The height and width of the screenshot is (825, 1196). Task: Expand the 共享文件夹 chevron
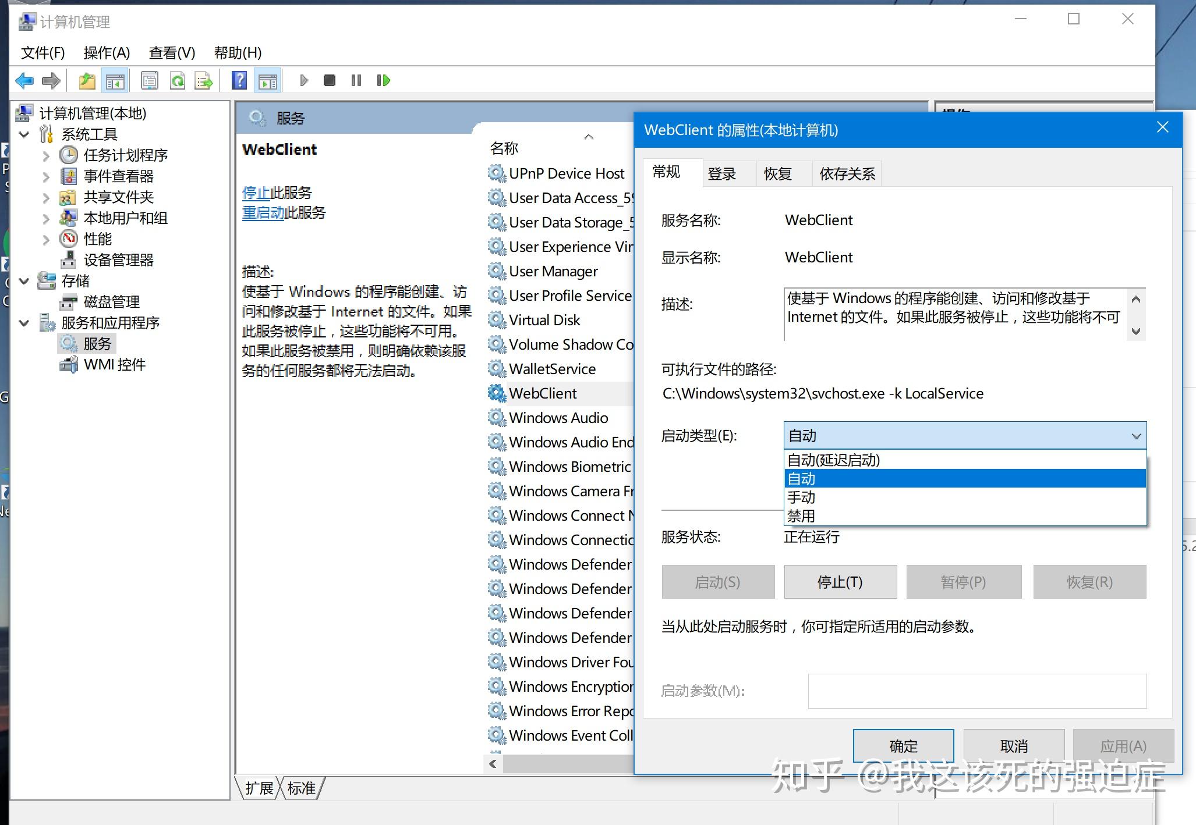tap(47, 197)
